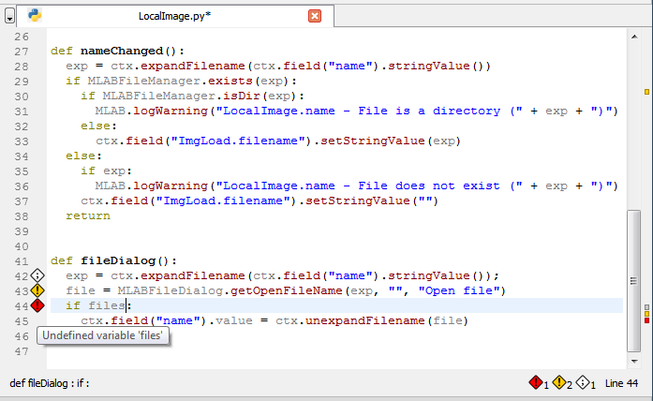This screenshot has width=653, height=401.
Task: Click the info hint icon at line 42
Action: [37, 275]
